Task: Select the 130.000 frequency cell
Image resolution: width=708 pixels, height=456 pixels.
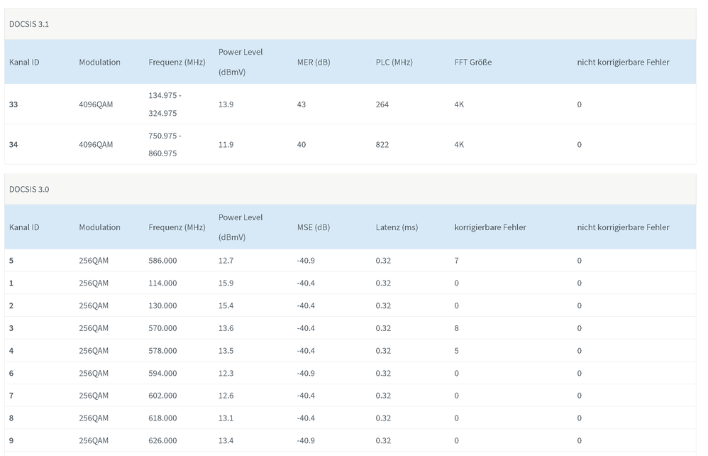Action: (162, 306)
